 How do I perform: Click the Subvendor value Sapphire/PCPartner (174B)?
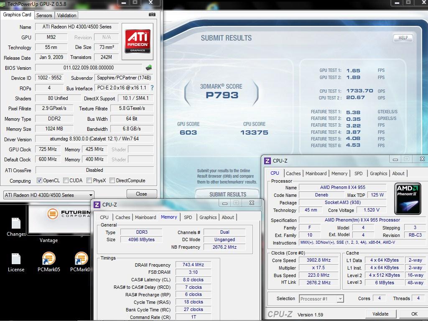point(124,78)
